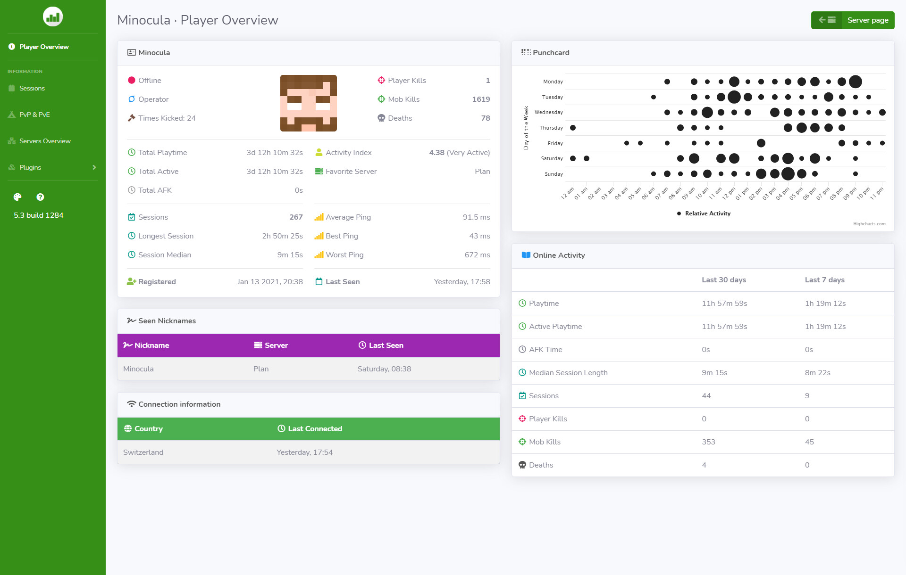
Task: Click the Player Kills crosshair icon
Action: click(381, 80)
